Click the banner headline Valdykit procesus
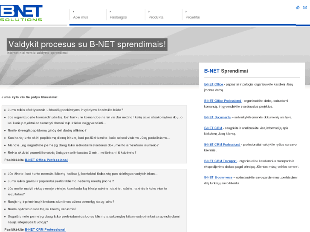Screen dimensions: 310x232 pyautogui.click(x=87, y=44)
